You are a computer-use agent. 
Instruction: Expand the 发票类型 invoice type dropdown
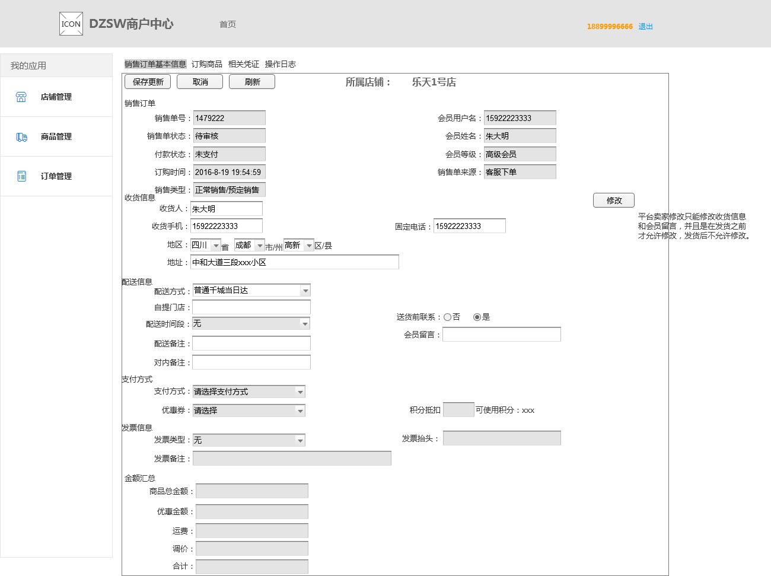[249, 440]
